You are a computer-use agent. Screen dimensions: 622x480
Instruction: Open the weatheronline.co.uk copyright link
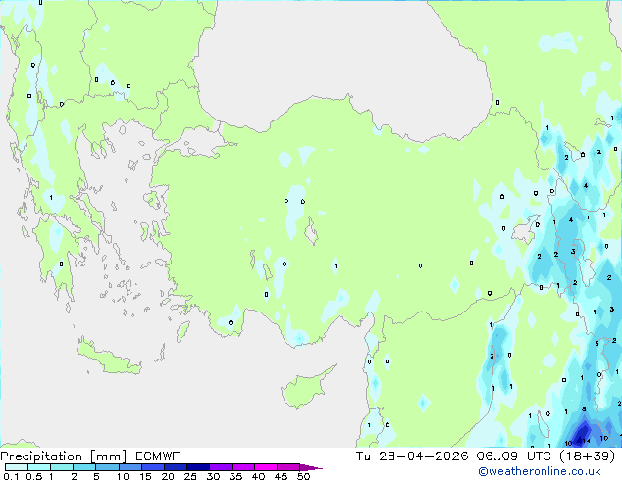(539, 471)
